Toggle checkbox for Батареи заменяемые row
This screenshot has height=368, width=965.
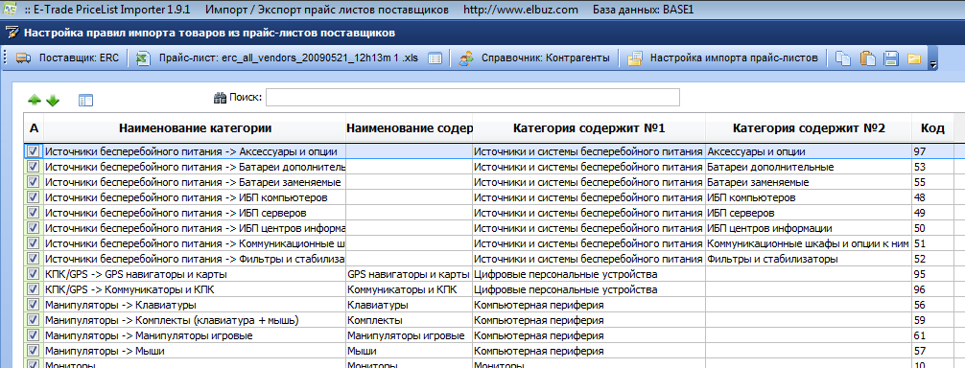pyautogui.click(x=34, y=182)
